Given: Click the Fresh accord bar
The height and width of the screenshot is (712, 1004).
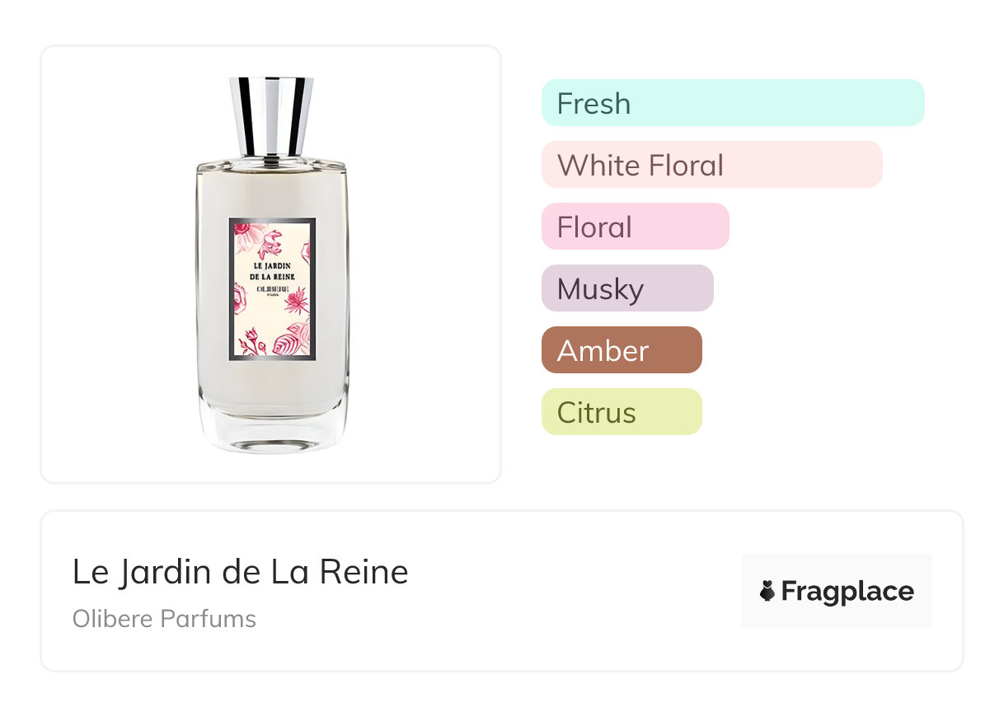Looking at the screenshot, I should click(x=733, y=103).
